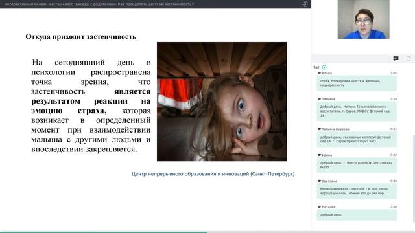Click the cap icon beside Влада
The height and width of the screenshot is (233, 415).
(x=319, y=73)
